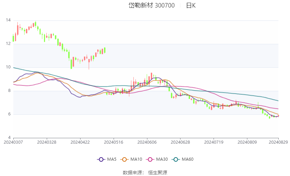Select the y-axis value 4

9,138
